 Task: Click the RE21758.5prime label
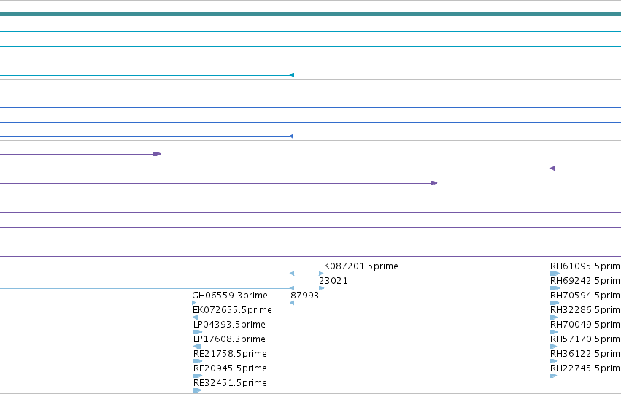[x=230, y=354]
